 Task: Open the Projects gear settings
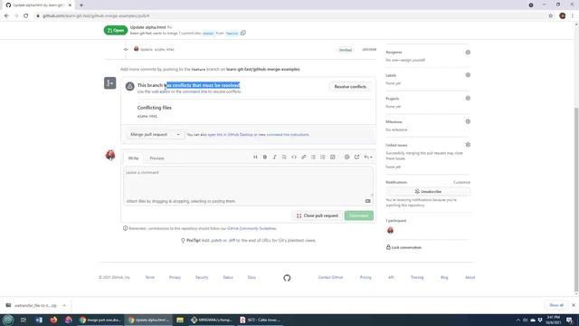pos(468,99)
